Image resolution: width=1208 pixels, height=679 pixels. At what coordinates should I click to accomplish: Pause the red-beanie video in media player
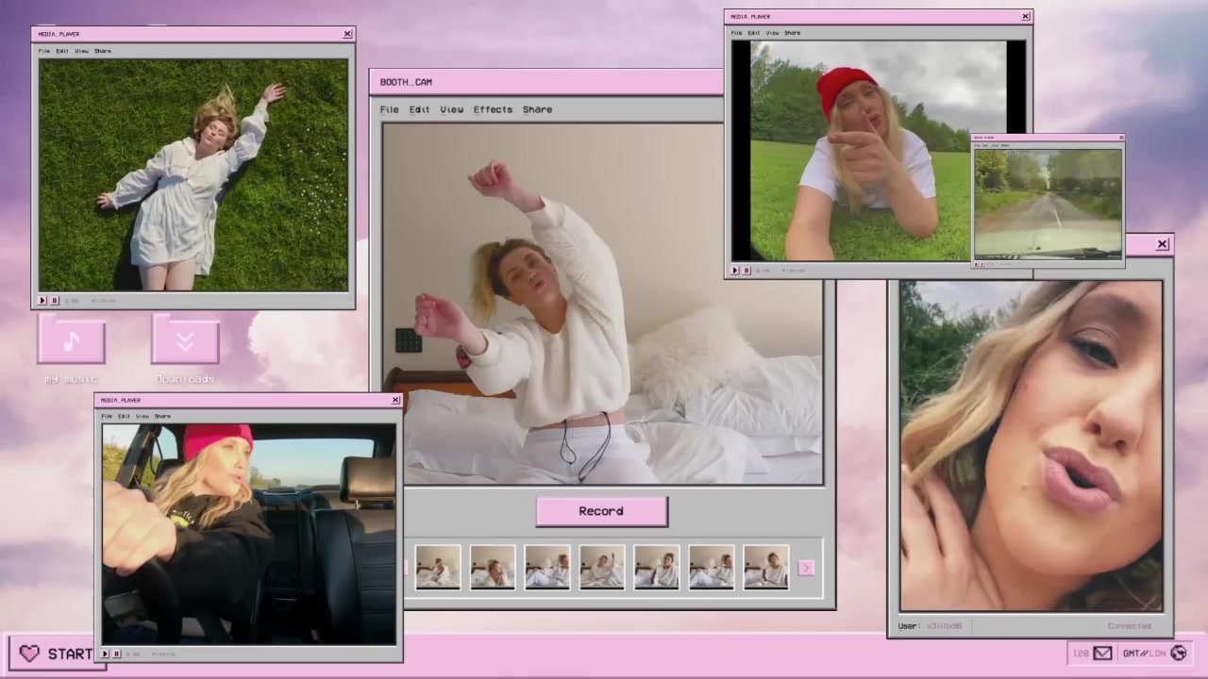click(x=747, y=271)
